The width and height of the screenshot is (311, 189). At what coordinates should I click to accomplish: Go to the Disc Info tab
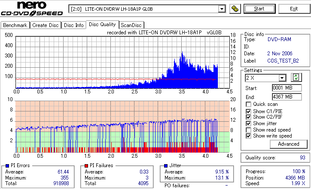pyautogui.click(x=73, y=25)
